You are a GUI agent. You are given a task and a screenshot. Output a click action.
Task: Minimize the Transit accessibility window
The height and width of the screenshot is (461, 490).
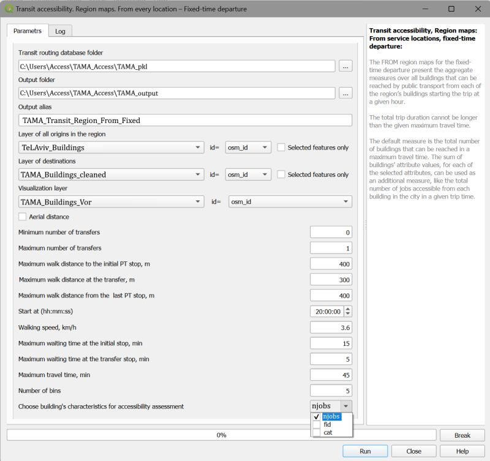tap(425, 9)
